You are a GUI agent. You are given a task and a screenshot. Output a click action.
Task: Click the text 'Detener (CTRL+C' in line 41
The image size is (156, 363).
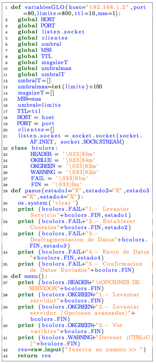click(124, 337)
